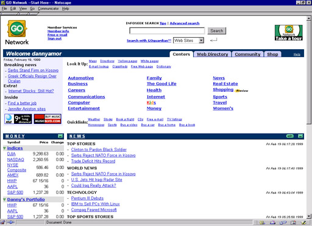This screenshot has height=226, width=312.
Task: Click the Help link in welcome bar
Action: pyautogui.click(x=297, y=55)
